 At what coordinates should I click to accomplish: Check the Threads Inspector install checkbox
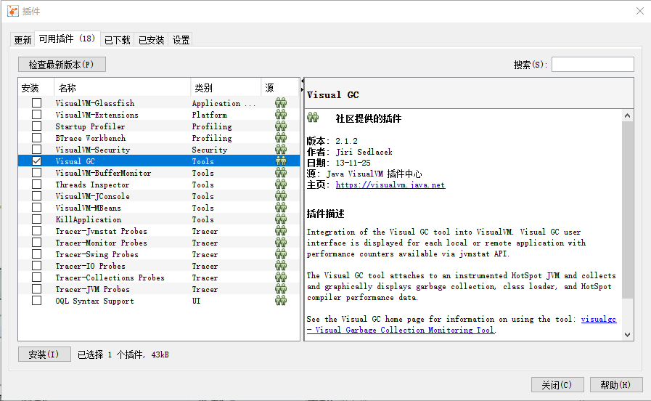tap(36, 184)
